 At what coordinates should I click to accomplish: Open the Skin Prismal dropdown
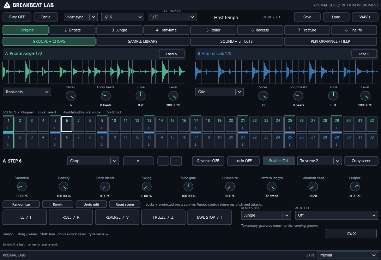tap(347, 255)
